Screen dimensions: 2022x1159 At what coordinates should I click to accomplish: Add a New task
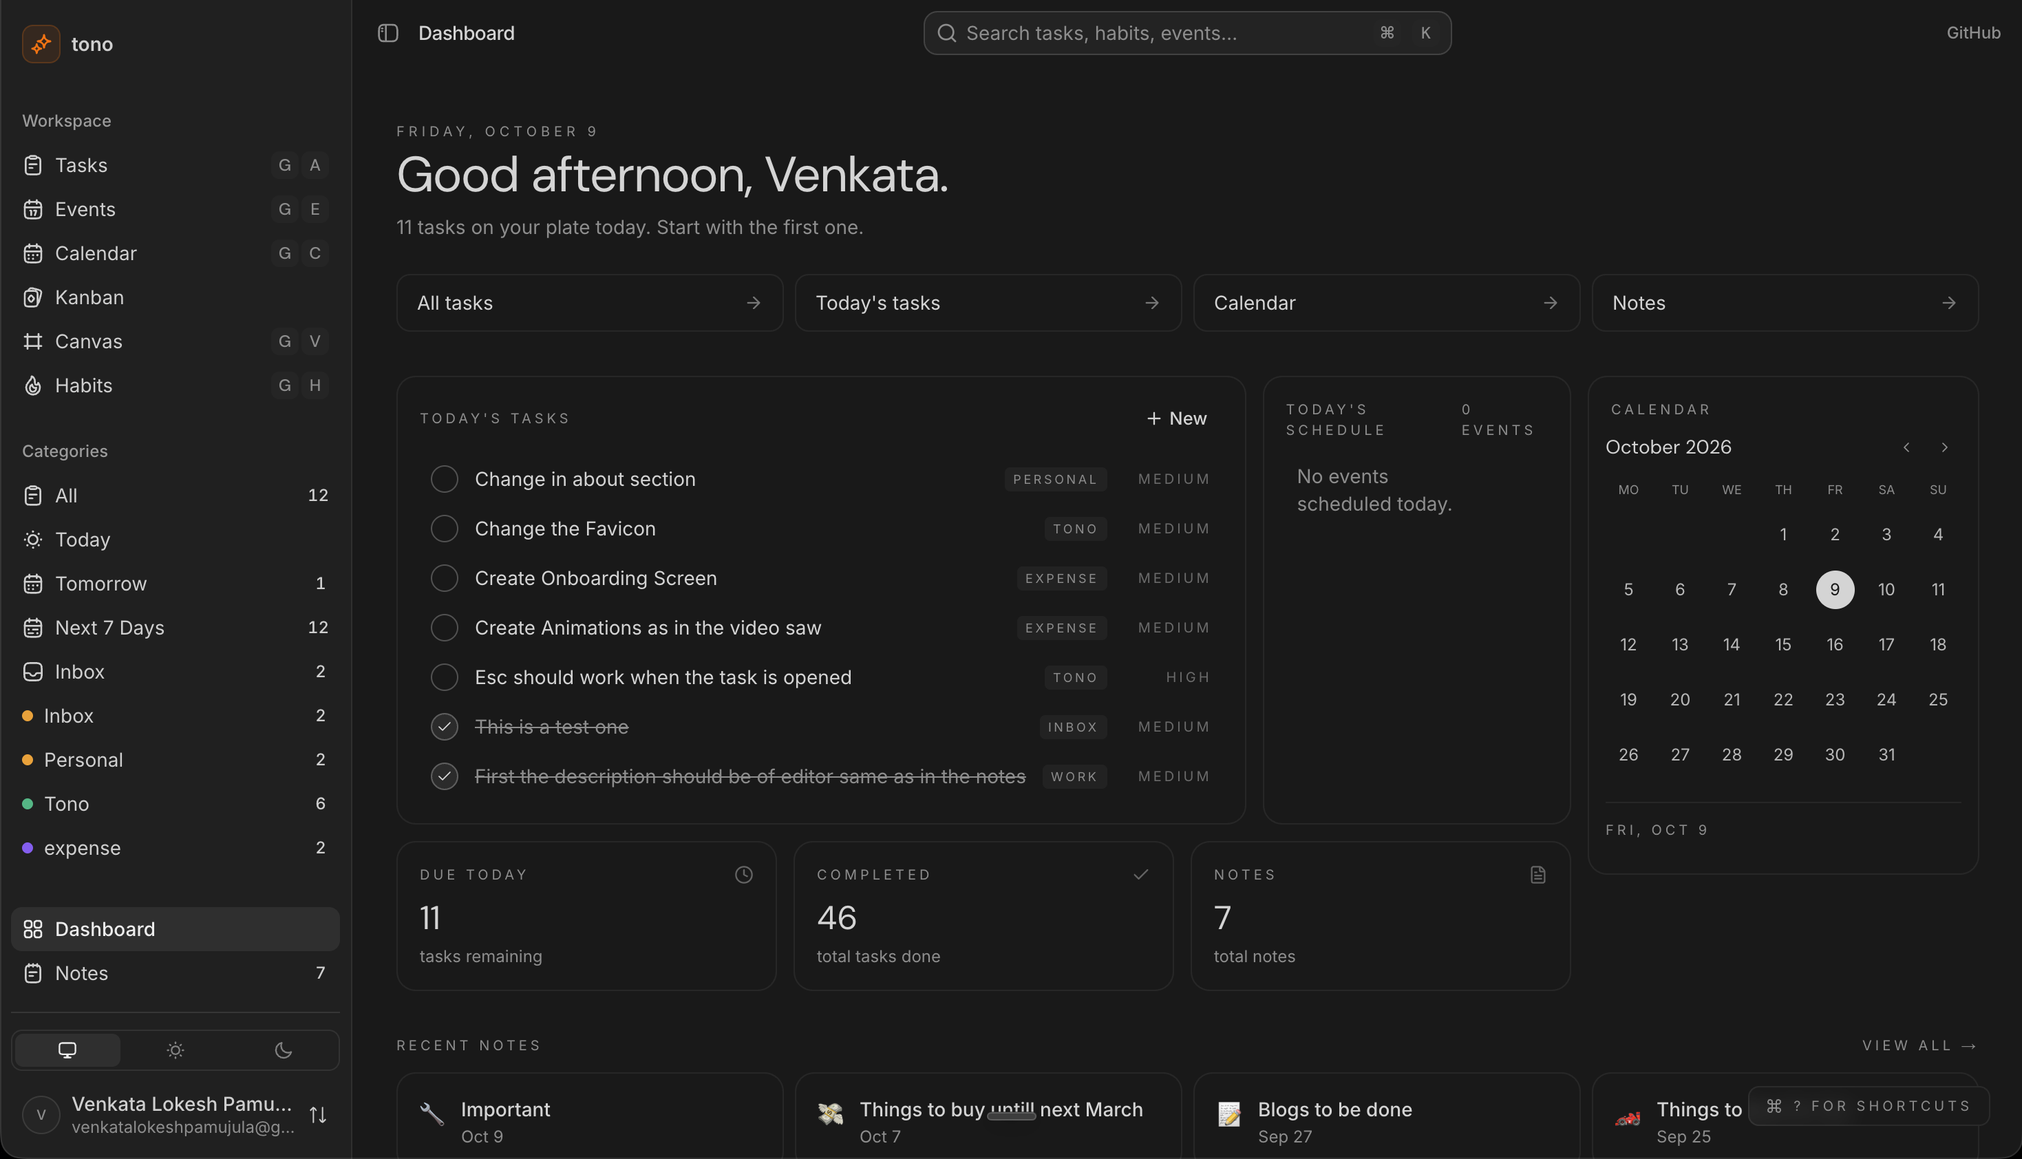point(1176,418)
